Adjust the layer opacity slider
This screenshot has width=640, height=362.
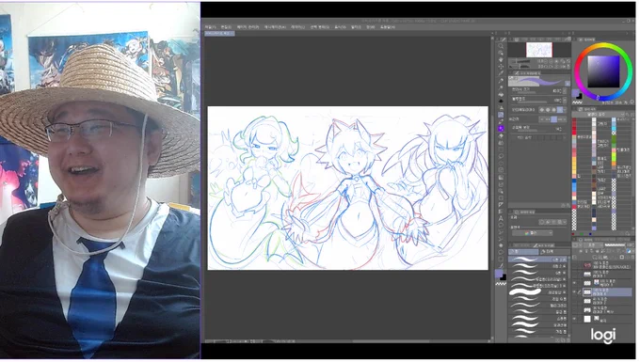click(615, 245)
